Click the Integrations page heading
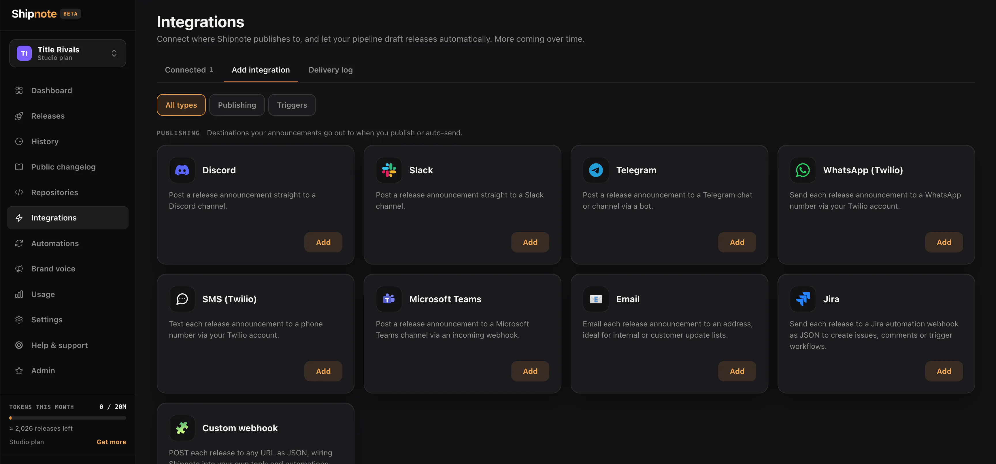Screen dimensions: 996x464 tap(200, 22)
